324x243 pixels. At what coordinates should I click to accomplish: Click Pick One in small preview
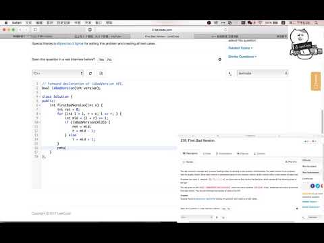coord(291,162)
